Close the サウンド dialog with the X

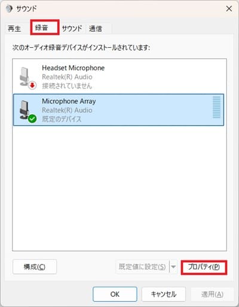[x=229, y=8]
